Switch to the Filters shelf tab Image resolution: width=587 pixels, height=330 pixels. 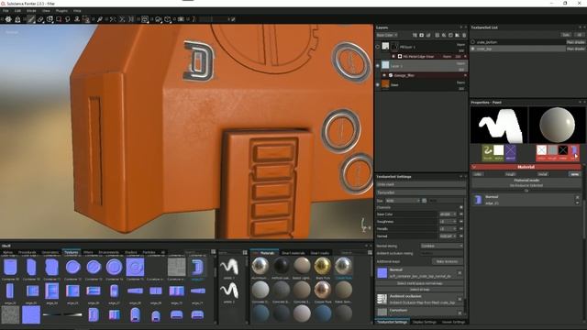click(x=88, y=253)
